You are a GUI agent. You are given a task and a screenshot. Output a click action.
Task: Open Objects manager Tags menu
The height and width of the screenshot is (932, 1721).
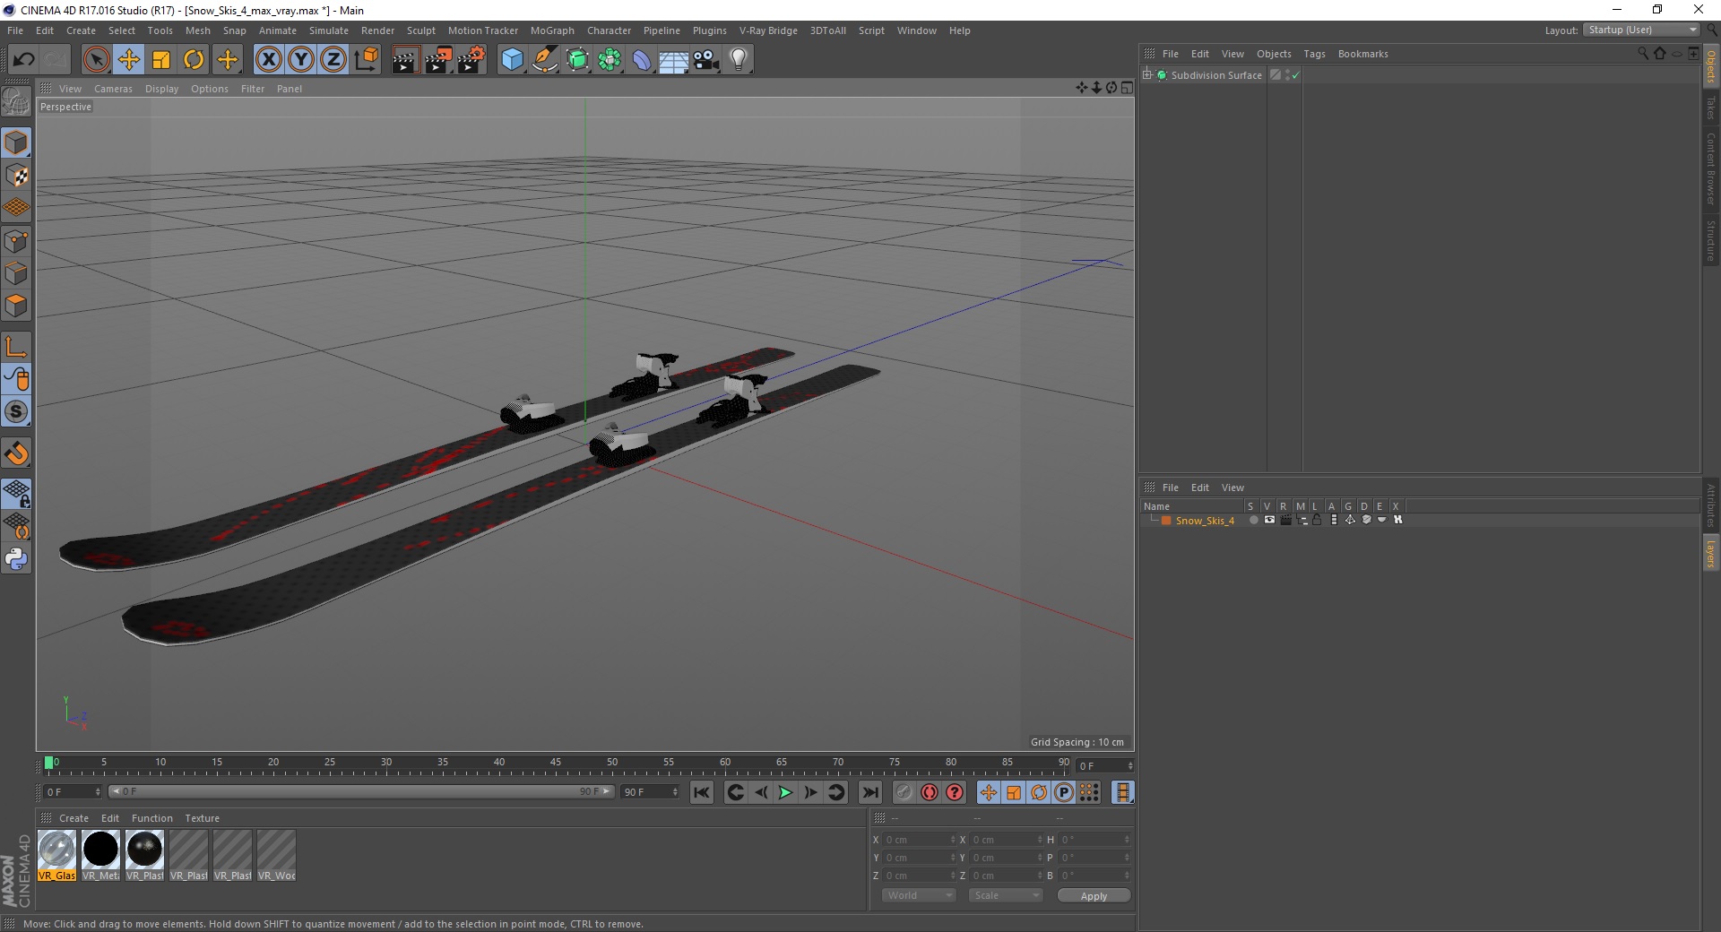pyautogui.click(x=1314, y=54)
